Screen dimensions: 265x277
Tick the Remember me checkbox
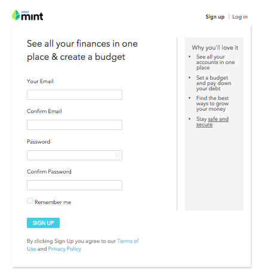coord(30,201)
